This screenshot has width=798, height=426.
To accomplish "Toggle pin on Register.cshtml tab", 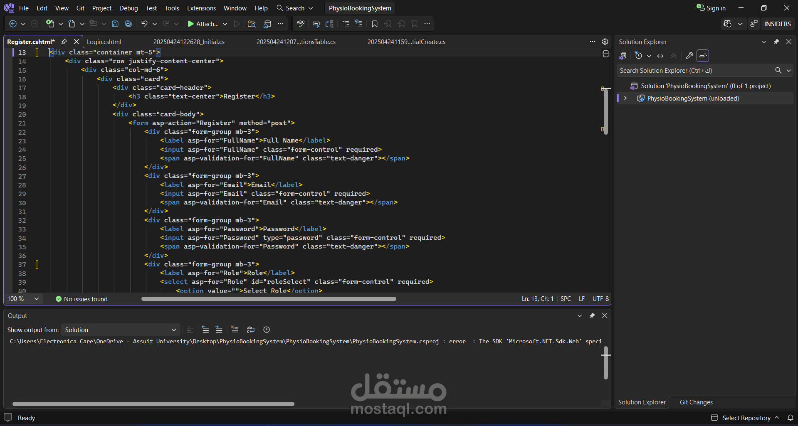I will tap(64, 42).
